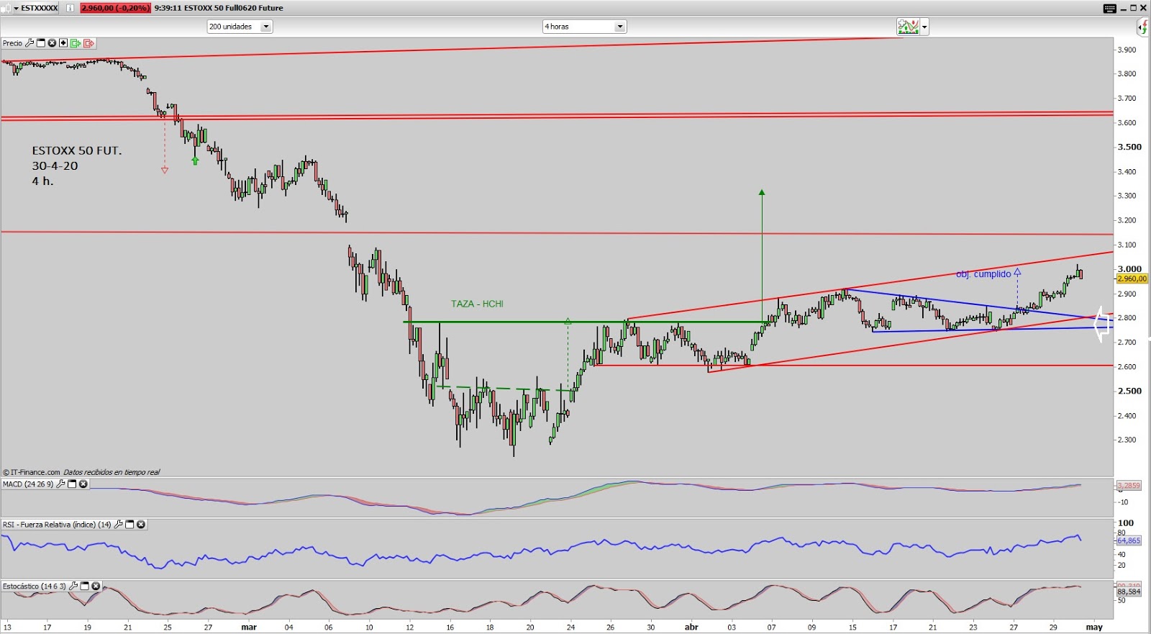Screen dimensions: 1151x634
Task: Click the Precio panel label
Action: pyautogui.click(x=12, y=43)
